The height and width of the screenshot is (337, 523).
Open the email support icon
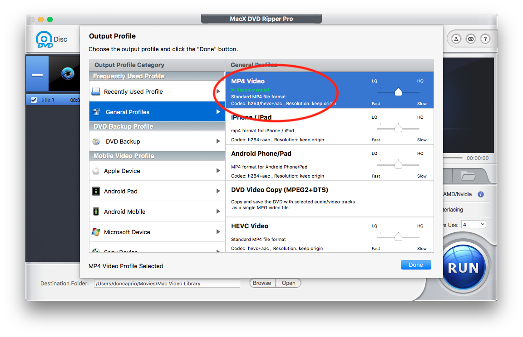(471, 39)
